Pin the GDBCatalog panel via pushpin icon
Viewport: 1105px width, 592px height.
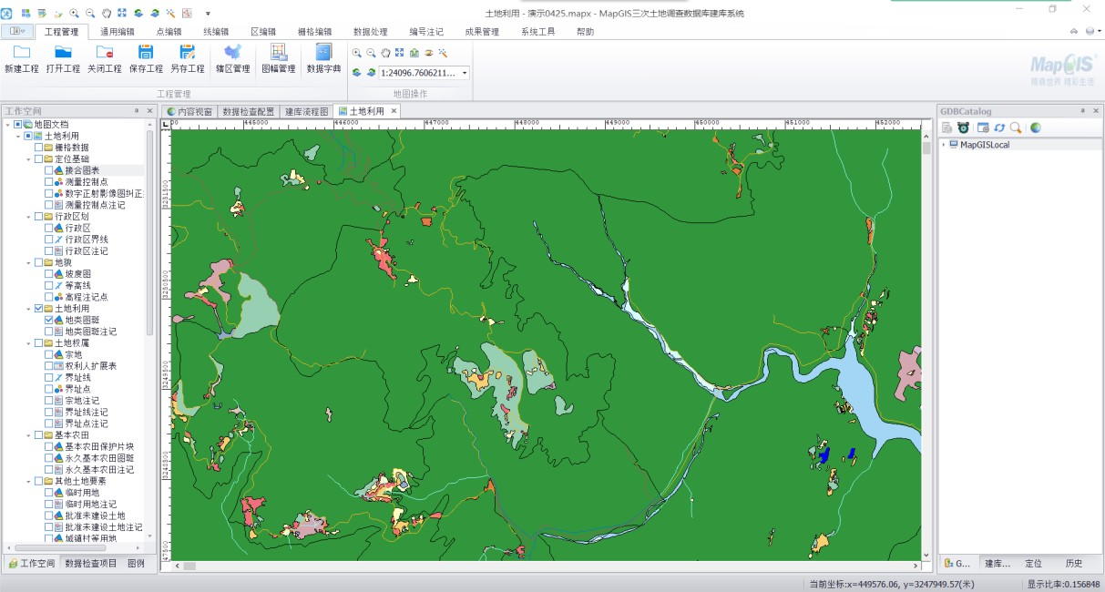coord(1083,111)
